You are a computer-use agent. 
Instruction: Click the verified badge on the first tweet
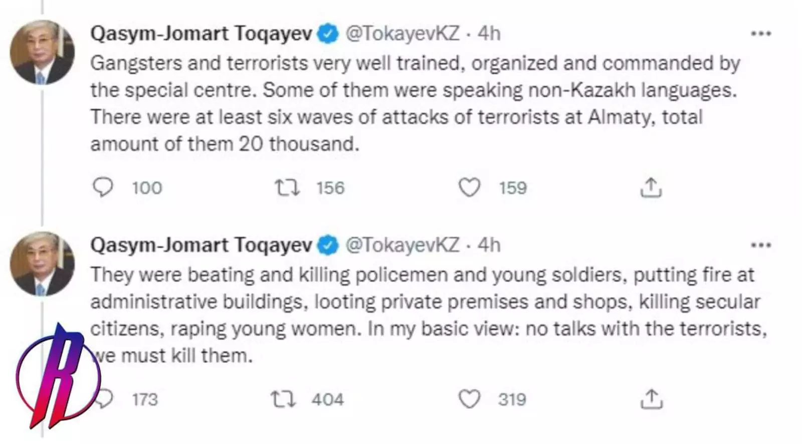click(328, 34)
